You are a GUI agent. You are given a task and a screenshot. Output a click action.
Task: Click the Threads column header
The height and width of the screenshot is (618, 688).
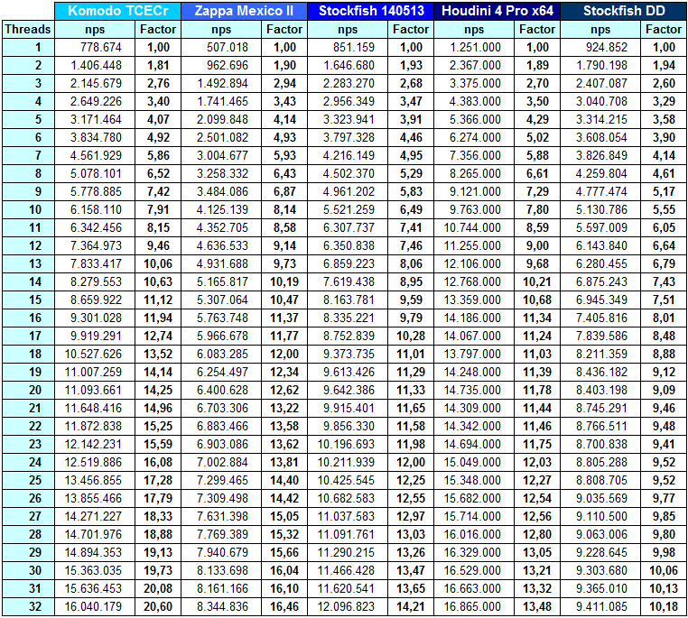28,30
